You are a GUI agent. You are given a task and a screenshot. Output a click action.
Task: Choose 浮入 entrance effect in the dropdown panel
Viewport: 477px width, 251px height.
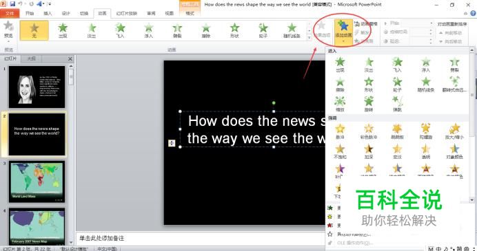(426, 65)
